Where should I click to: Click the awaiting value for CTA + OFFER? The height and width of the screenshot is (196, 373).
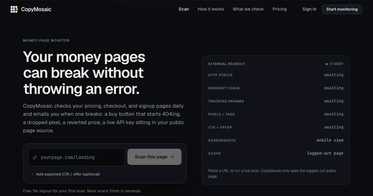[x=334, y=127]
